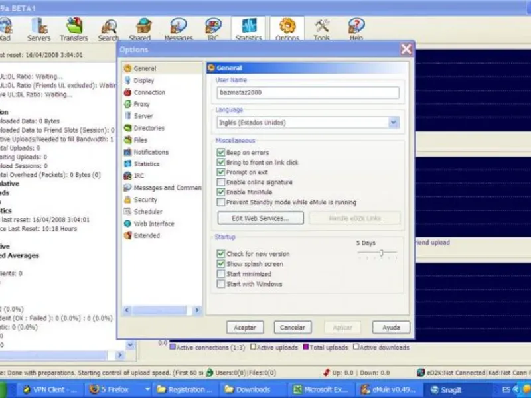
Task: Click eD2K connection status icon
Action: [x=421, y=373]
